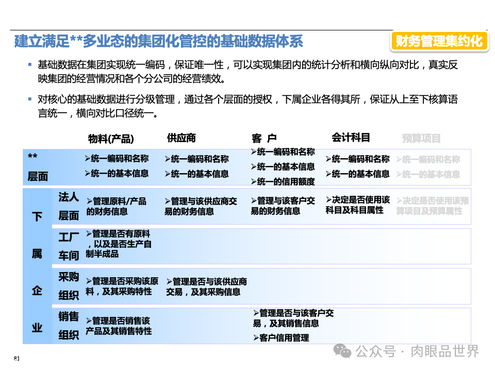Image resolution: width=495 pixels, height=371 pixels.
Task: Click 统一的基本信息 under 供应商
Action: point(196,174)
